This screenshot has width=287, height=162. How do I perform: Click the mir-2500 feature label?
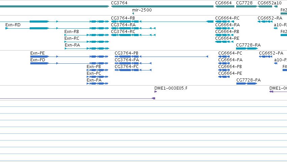point(142,10)
